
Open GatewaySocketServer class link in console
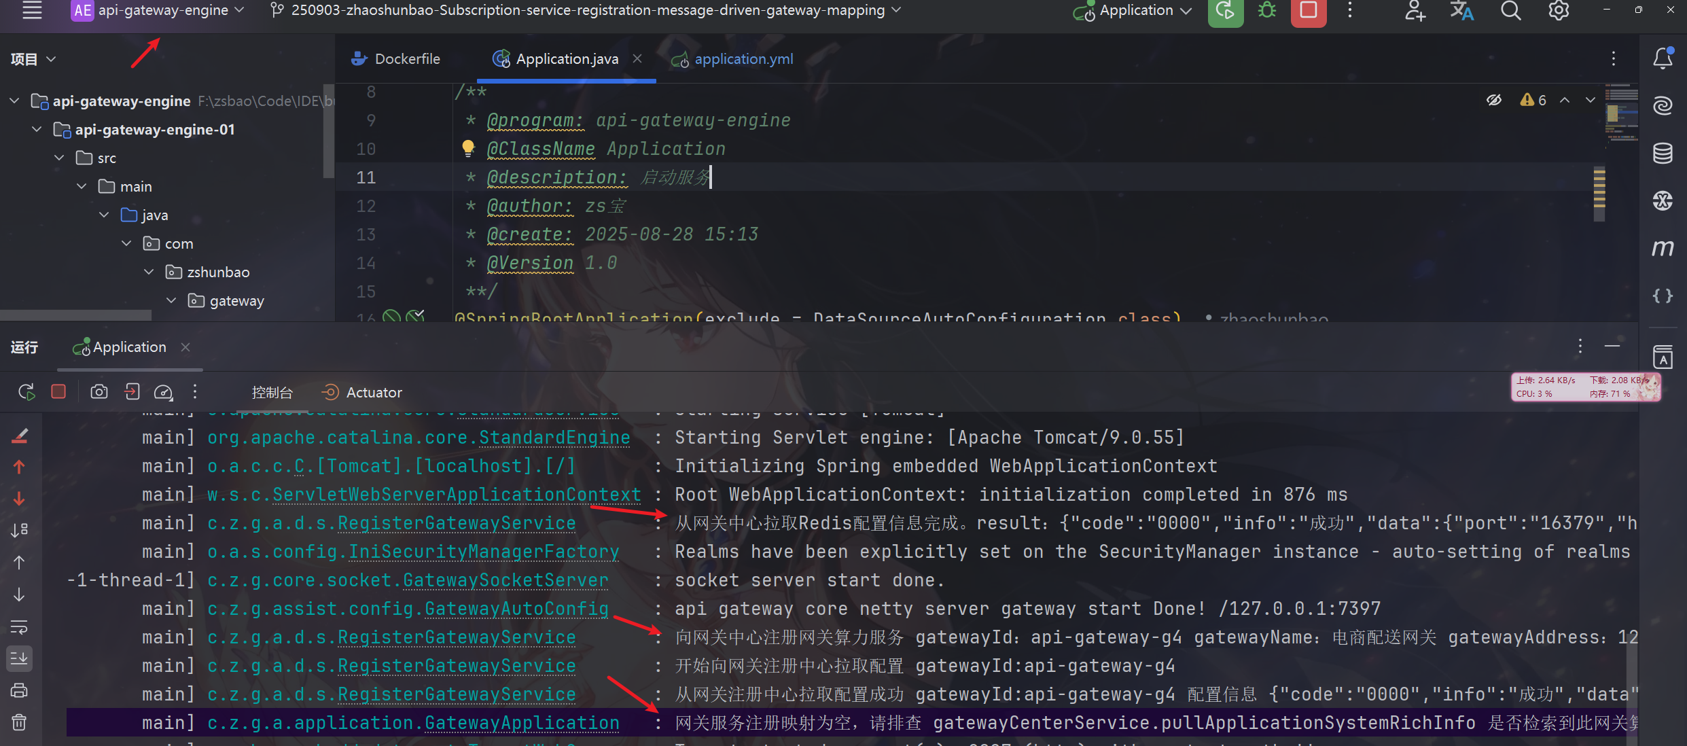[505, 580]
